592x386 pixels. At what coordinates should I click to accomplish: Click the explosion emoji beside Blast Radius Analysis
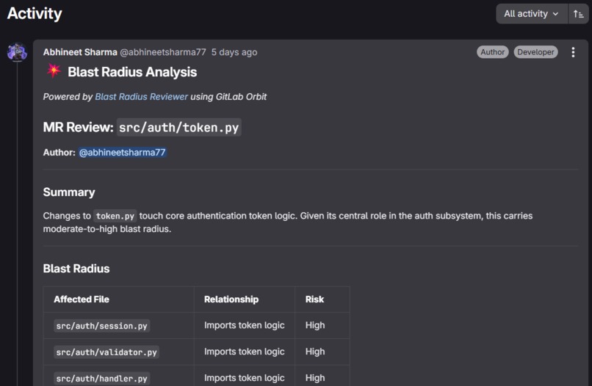(54, 71)
